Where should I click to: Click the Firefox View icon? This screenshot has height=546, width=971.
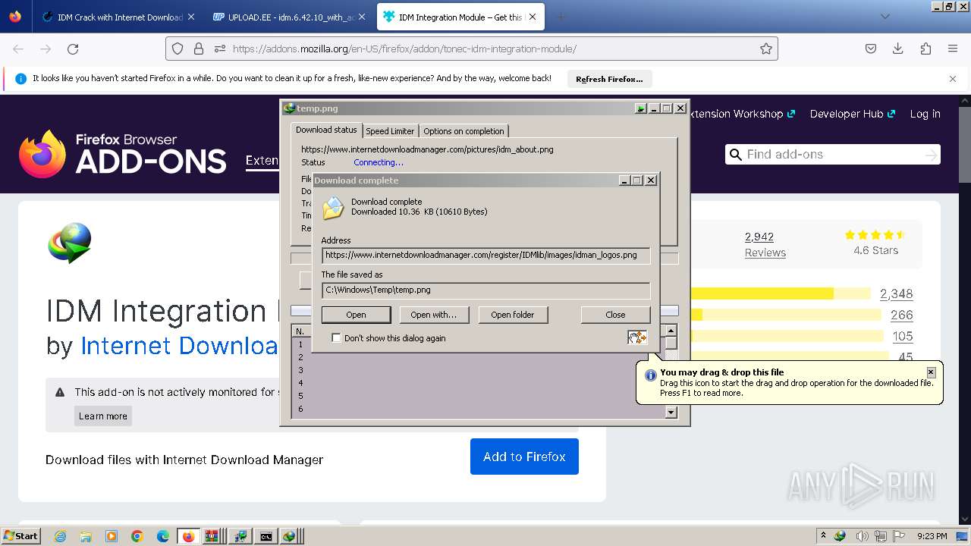[15, 17]
